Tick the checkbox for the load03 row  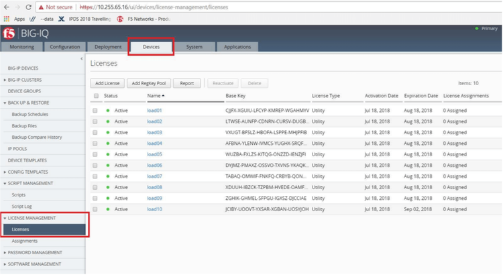pyautogui.click(x=95, y=132)
